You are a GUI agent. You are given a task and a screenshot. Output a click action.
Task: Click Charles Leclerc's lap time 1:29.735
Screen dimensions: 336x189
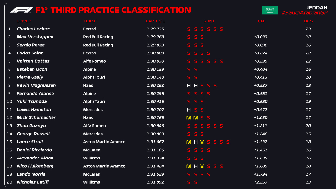155,29
